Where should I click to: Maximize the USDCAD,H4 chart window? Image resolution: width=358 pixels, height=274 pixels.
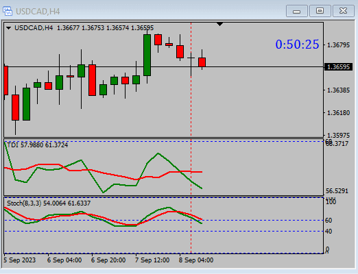coord(320,11)
